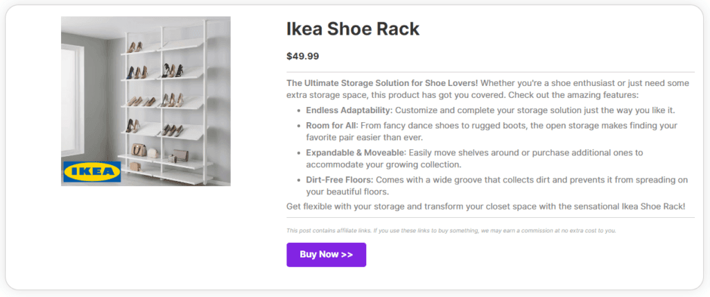710x297 pixels.
Task: Click the window in the product photo
Action: (x=73, y=100)
